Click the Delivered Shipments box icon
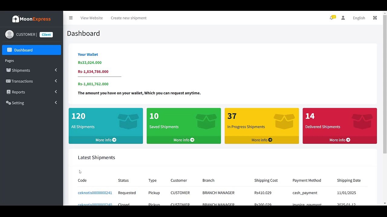The height and width of the screenshot is (217, 387). 362,121
